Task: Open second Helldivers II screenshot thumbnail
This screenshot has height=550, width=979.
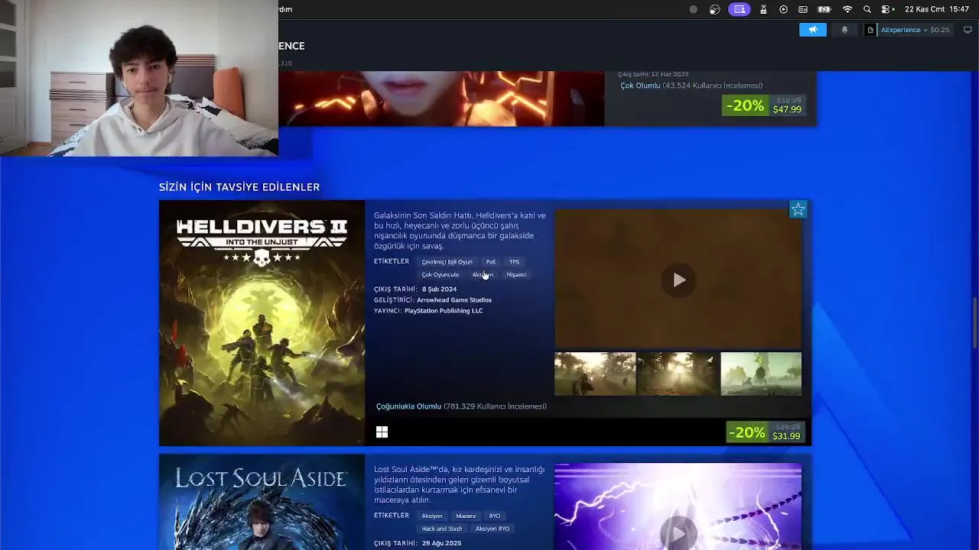Action: 678,374
